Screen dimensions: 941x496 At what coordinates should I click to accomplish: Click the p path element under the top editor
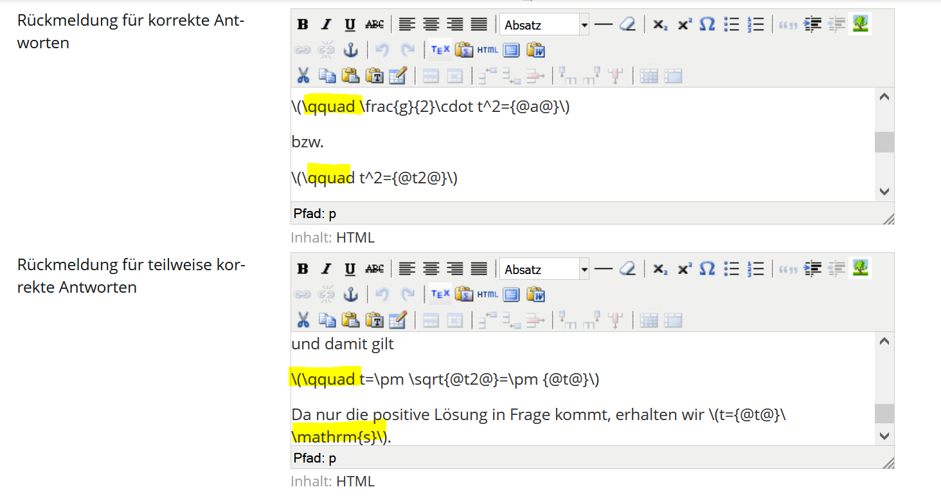(x=332, y=214)
